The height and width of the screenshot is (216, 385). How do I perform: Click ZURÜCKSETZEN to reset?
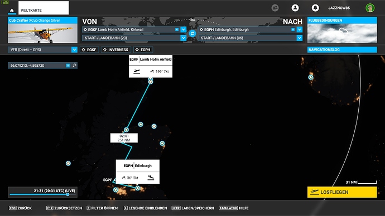click(64, 208)
